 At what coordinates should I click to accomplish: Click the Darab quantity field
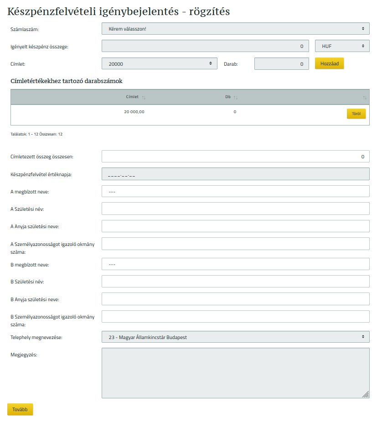click(281, 63)
